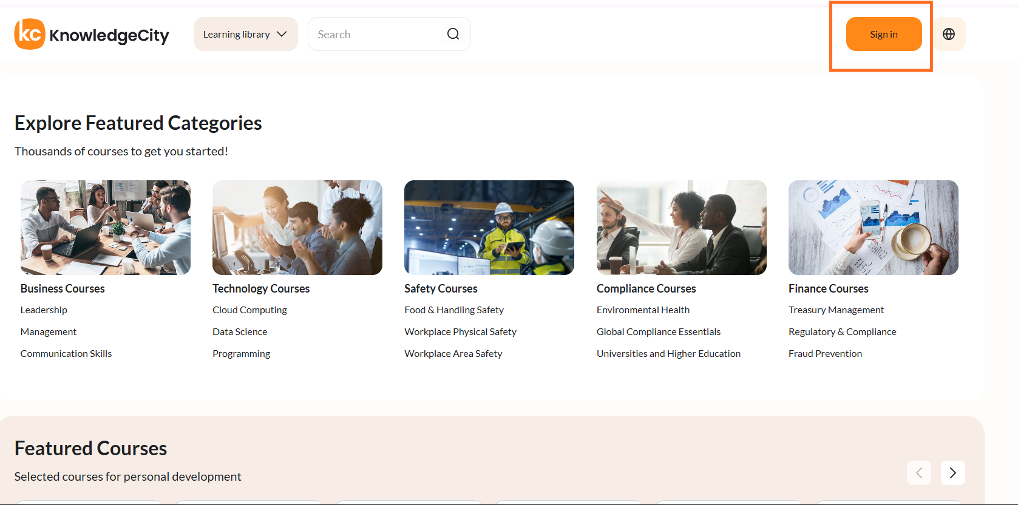Click the previous featured courses arrow
Image resolution: width=1018 pixels, height=505 pixels.
pos(919,473)
